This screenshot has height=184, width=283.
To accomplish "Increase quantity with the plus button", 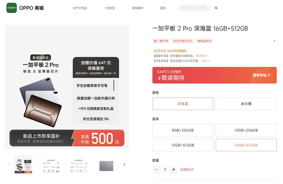I will point(174,170).
